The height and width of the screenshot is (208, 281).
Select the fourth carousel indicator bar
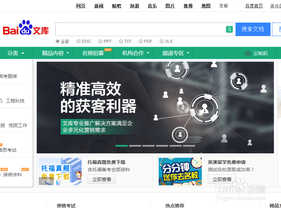(x=162, y=146)
